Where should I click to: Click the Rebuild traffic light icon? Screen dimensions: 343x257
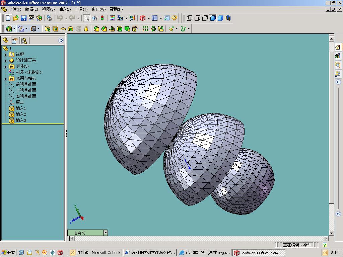click(102, 18)
